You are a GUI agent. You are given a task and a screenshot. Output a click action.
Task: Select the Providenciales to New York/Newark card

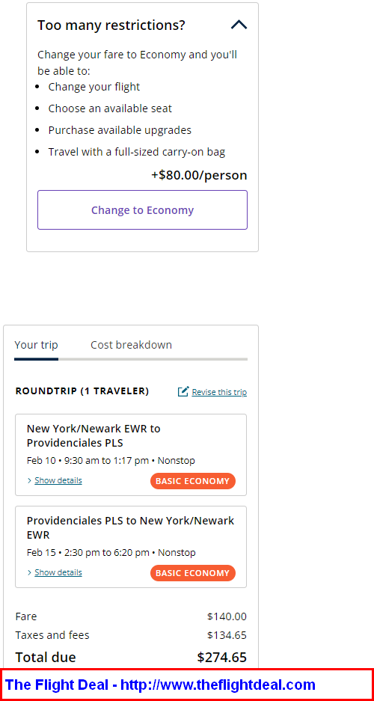(131, 547)
